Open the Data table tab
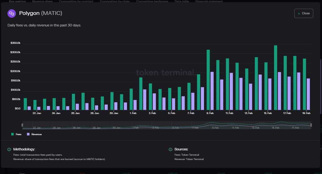The height and width of the screenshot is (174, 322). (x=182, y=1)
